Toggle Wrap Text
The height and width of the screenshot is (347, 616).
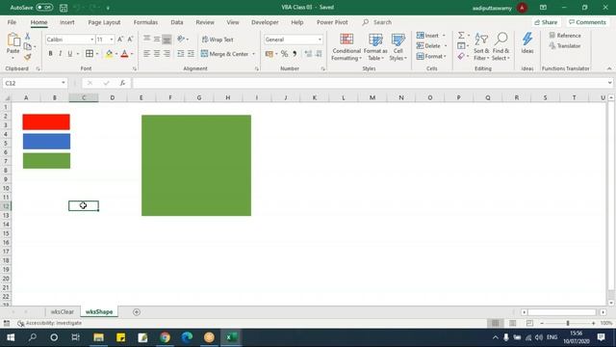point(218,40)
